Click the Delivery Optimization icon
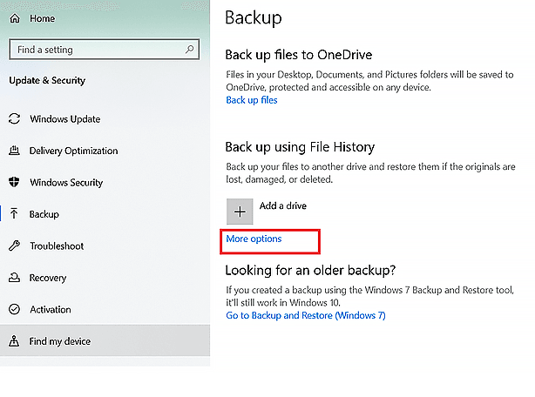This screenshot has width=535, height=397. point(14,151)
